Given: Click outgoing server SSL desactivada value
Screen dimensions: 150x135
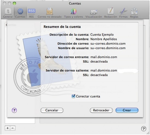Looking at the screenshot, I should 99,75.
